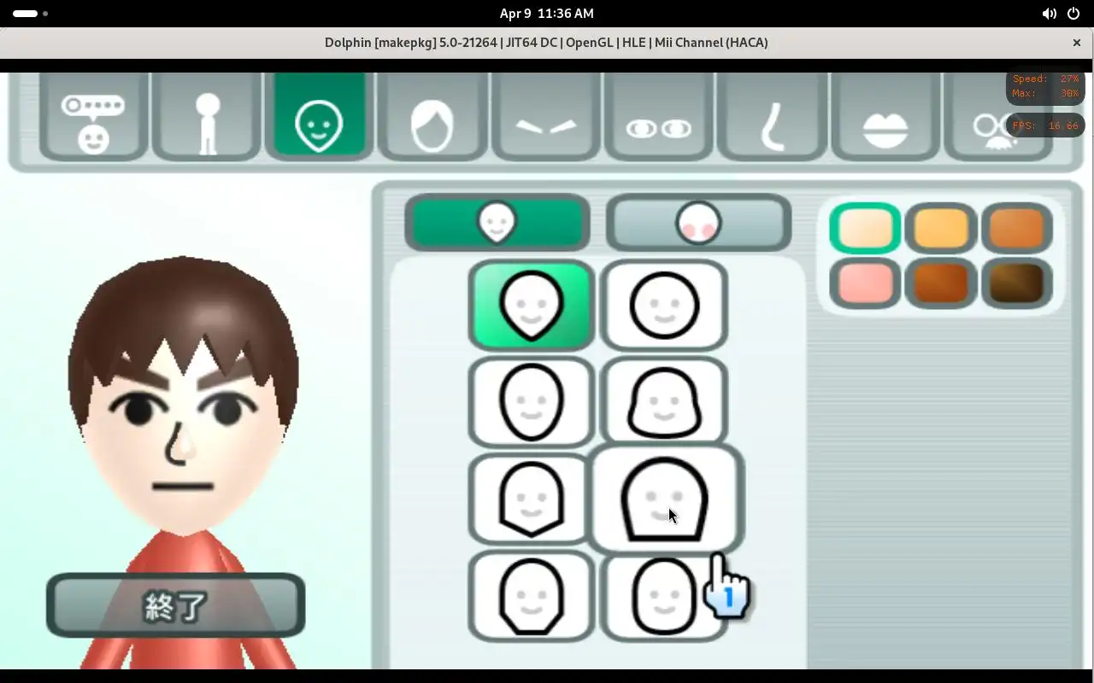
Task: Choose the enlarged flat-bottom dome face
Action: click(665, 499)
